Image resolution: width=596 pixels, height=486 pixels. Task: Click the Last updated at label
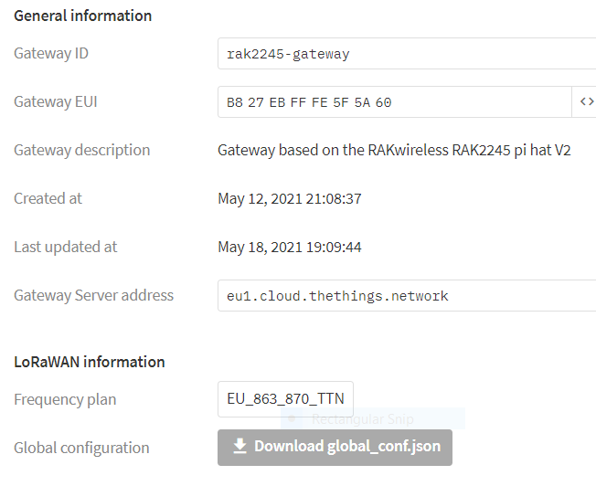[66, 247]
